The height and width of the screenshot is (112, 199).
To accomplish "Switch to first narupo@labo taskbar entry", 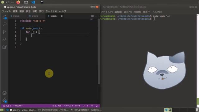I will tap(53, 110).
